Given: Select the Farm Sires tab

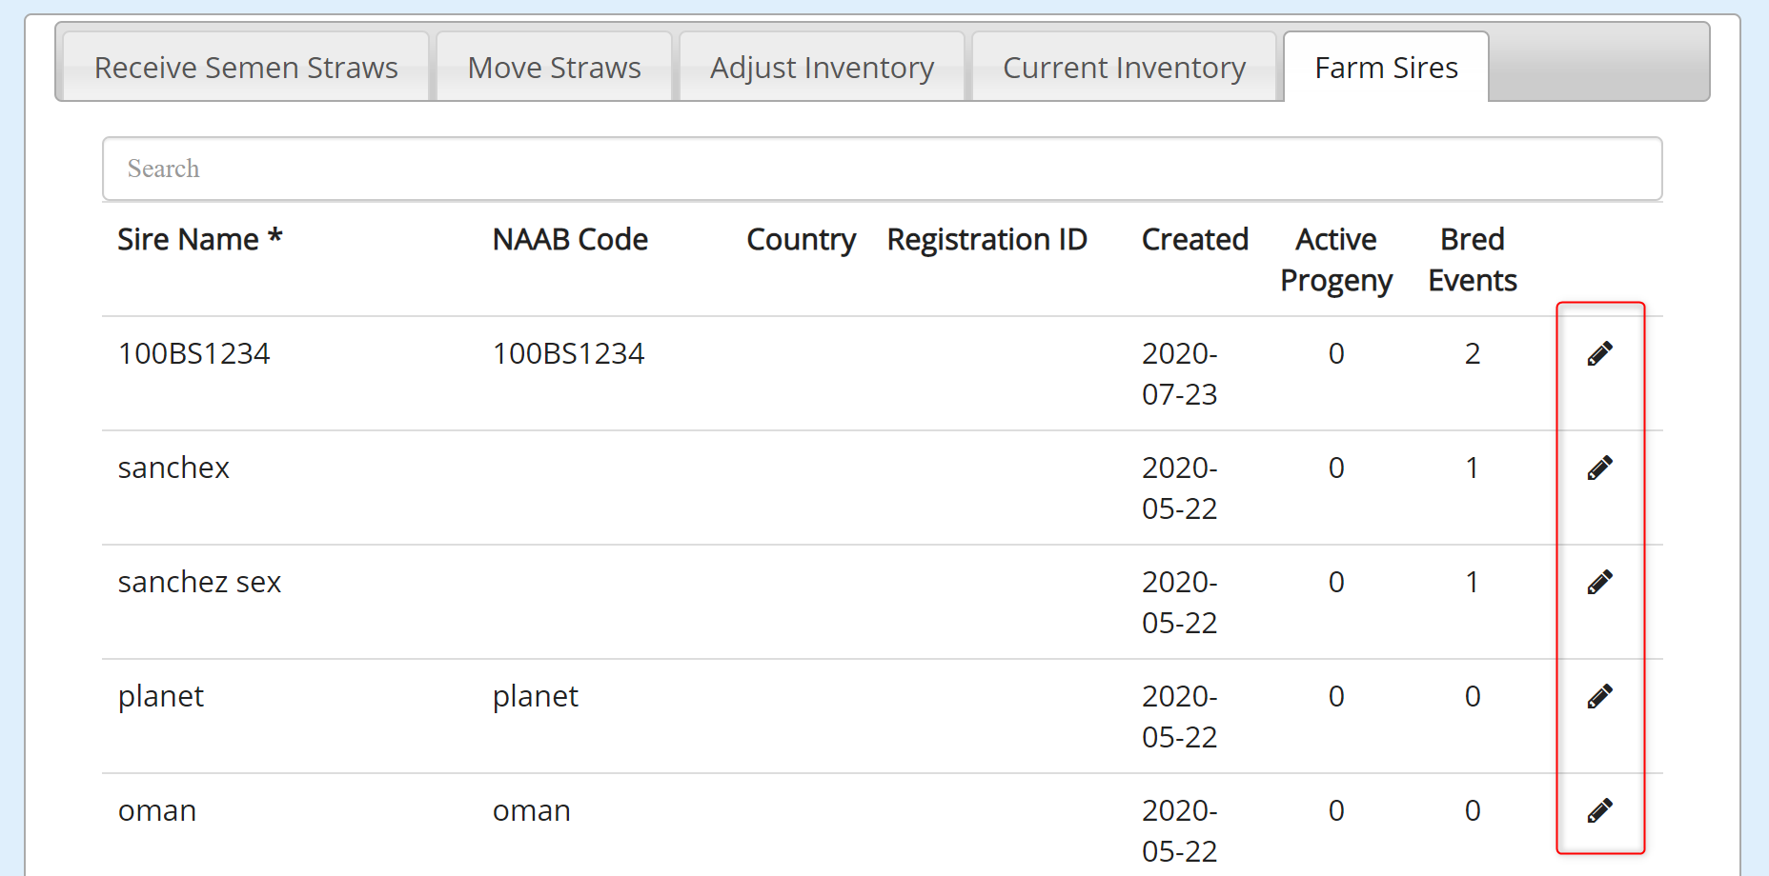Looking at the screenshot, I should [1386, 68].
